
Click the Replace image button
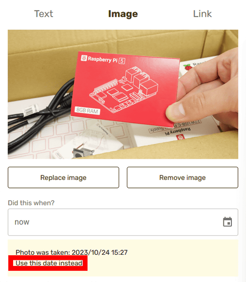click(63, 177)
